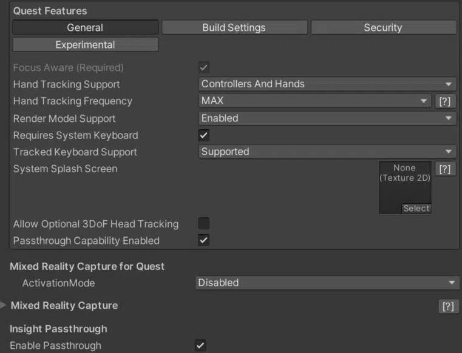Switch to the Build Settings tab
Screen dimensions: 462x353
[234, 27]
